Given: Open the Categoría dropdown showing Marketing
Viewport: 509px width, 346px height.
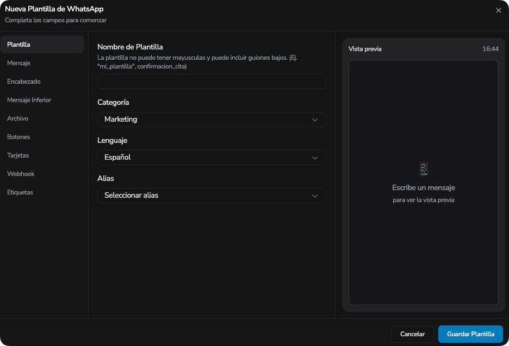Looking at the screenshot, I should [x=212, y=119].
